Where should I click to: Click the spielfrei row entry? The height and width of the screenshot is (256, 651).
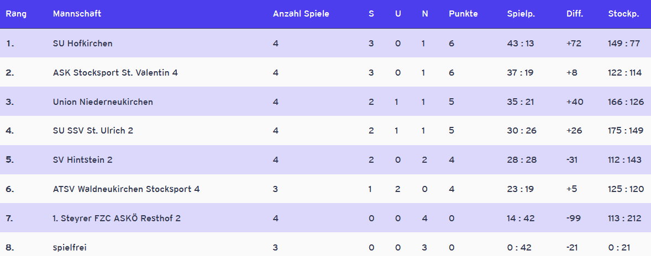point(70,248)
